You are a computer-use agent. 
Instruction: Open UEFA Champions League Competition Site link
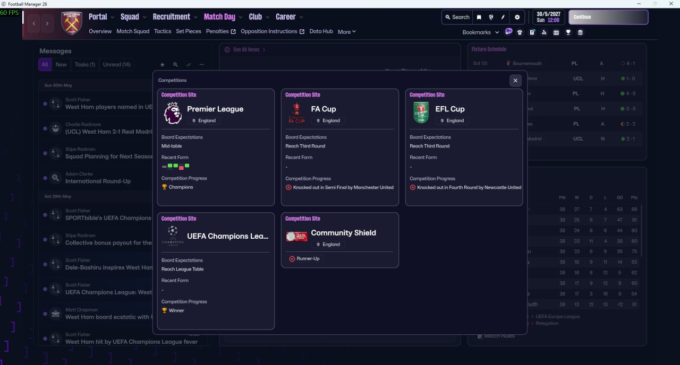179,219
